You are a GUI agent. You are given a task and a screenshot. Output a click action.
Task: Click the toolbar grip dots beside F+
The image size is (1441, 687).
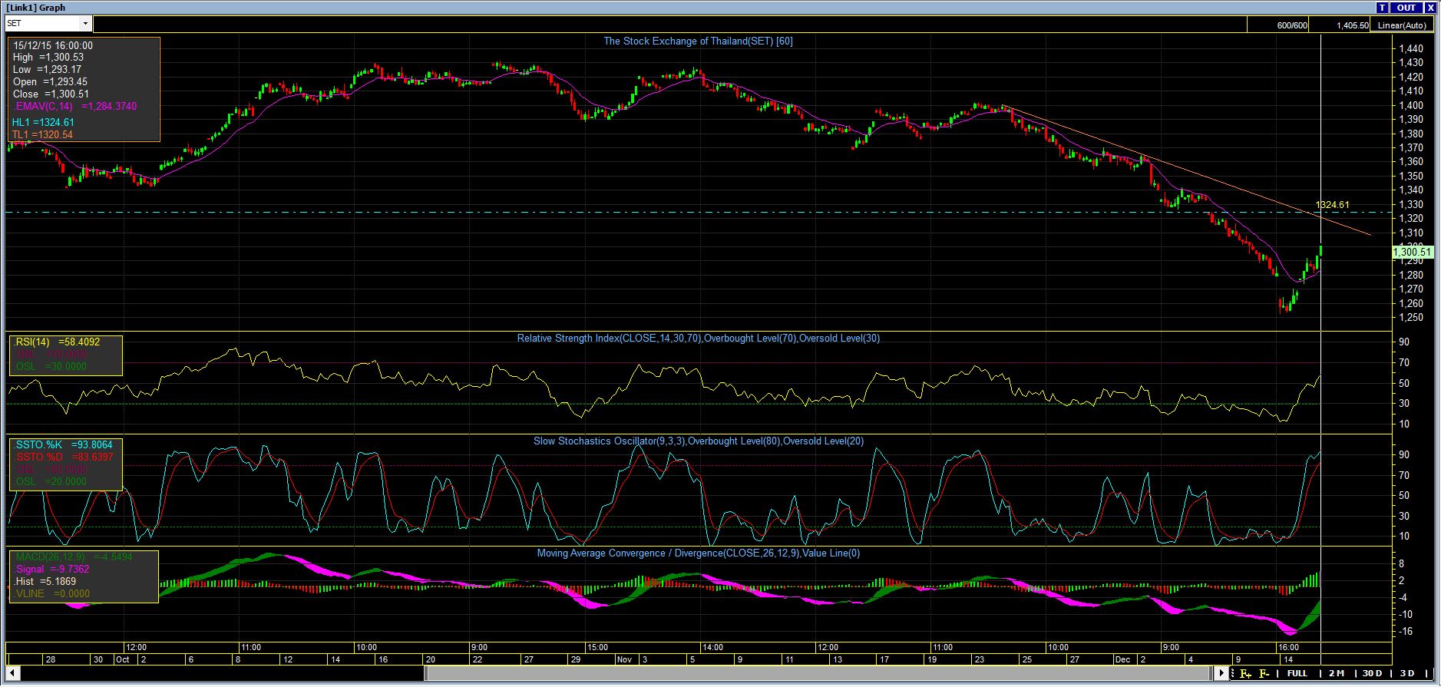(x=1233, y=673)
